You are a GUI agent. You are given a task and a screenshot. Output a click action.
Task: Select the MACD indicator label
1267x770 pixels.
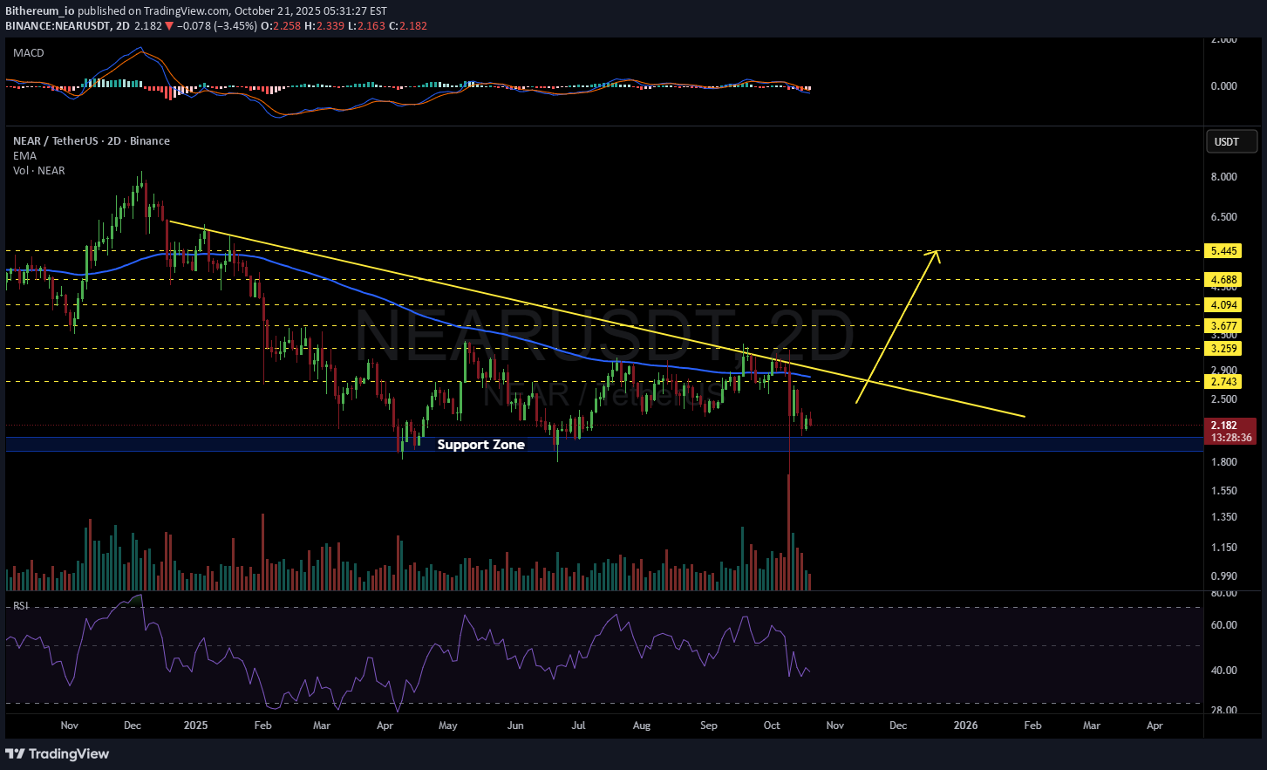pos(28,53)
